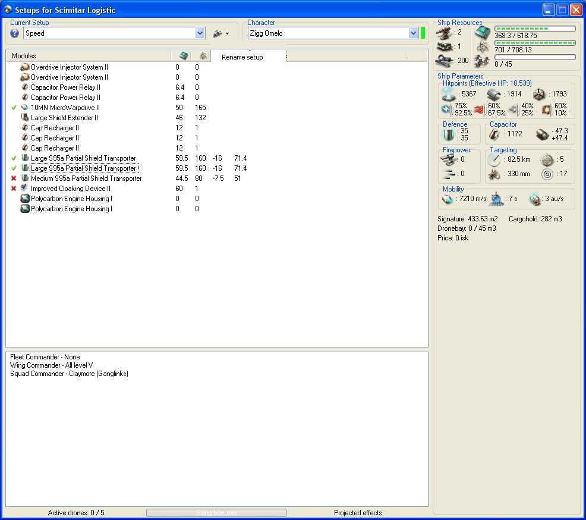
Task: Click the green character status indicator
Action: tap(423, 33)
